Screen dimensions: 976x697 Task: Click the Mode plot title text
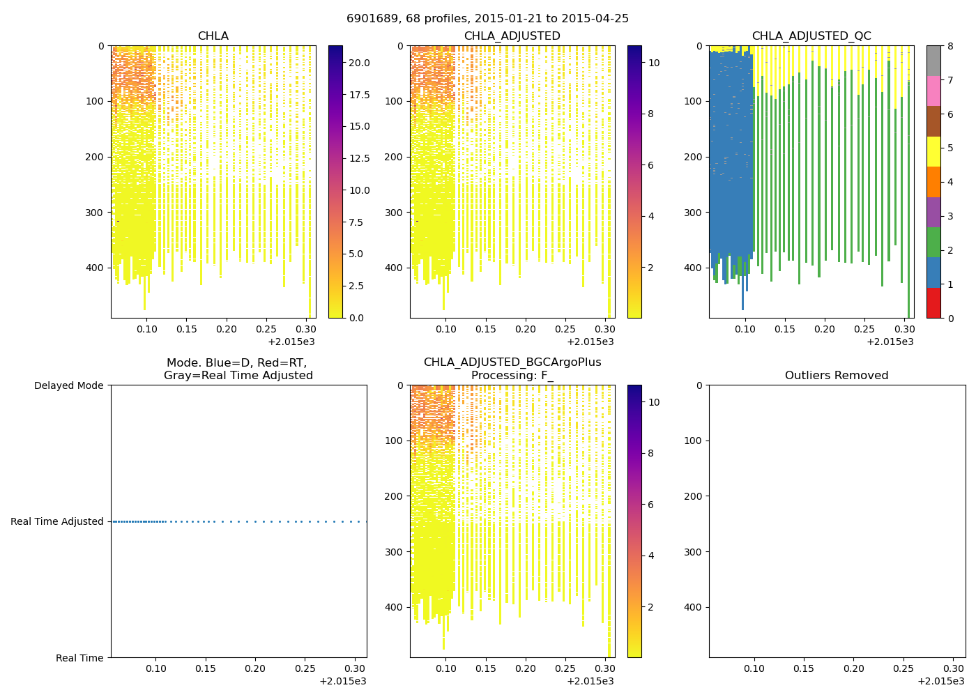click(238, 369)
